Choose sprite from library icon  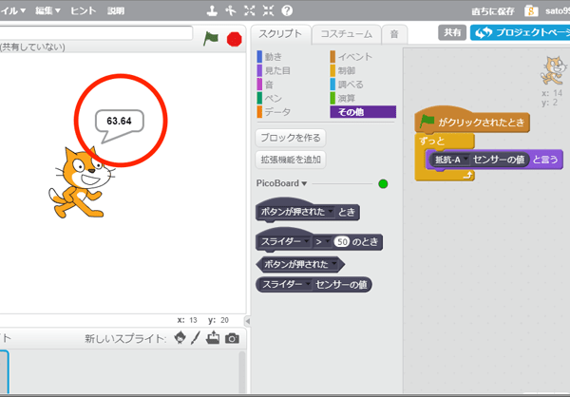point(180,338)
